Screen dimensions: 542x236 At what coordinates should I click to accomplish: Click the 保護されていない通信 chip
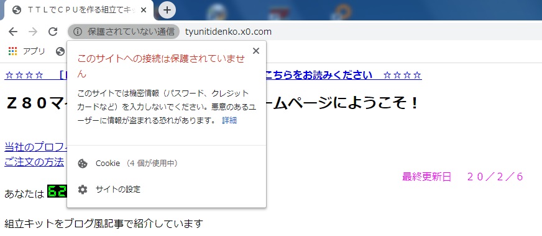(124, 32)
